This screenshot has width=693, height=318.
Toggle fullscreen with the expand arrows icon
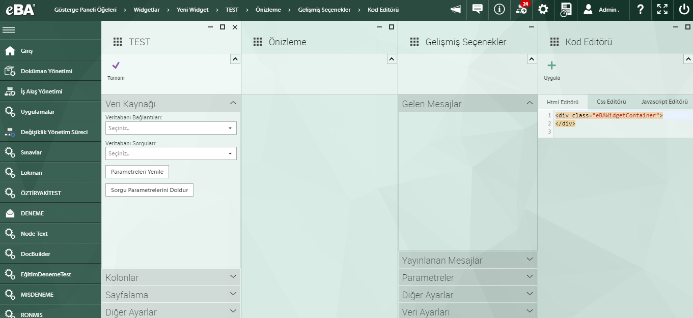pyautogui.click(x=662, y=9)
